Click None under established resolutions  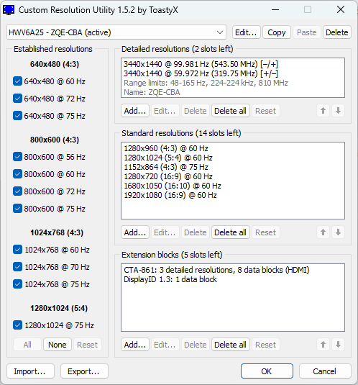point(58,345)
